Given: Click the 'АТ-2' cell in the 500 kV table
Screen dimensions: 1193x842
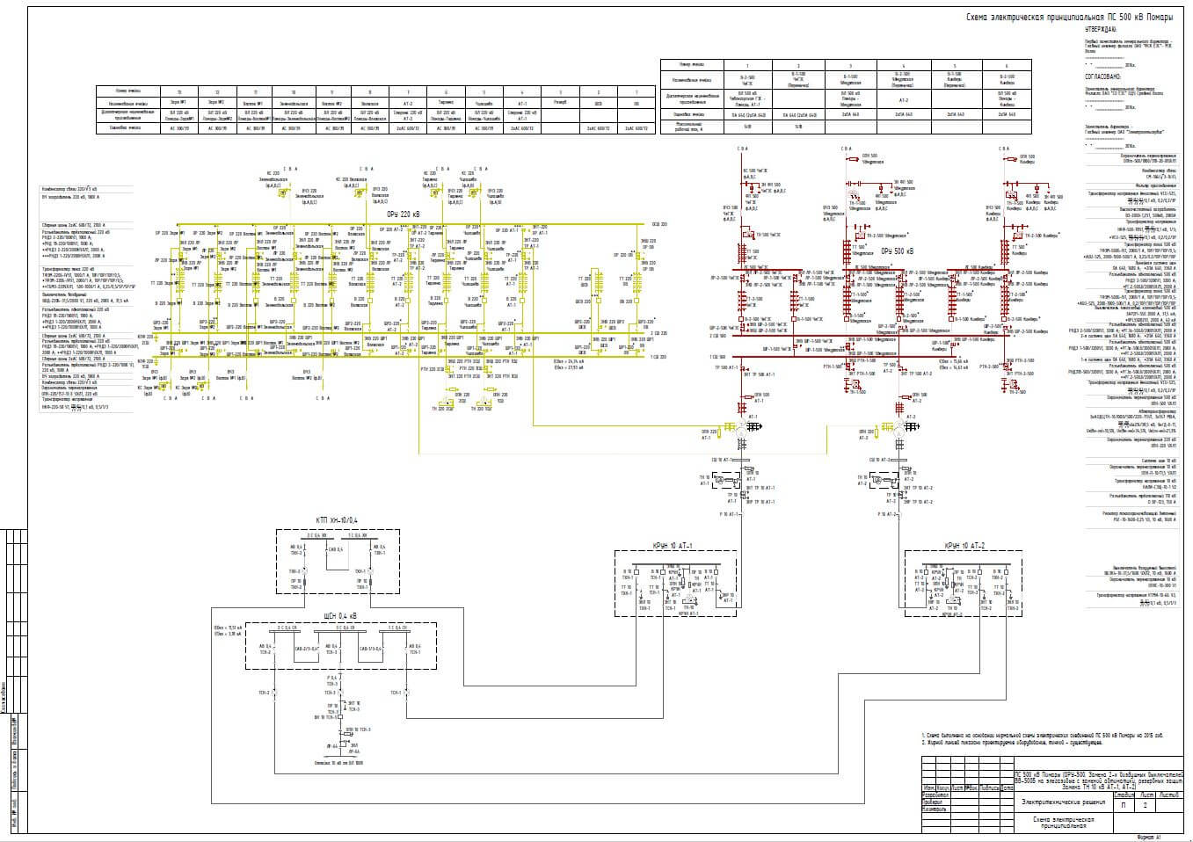Looking at the screenshot, I should pos(903,100).
